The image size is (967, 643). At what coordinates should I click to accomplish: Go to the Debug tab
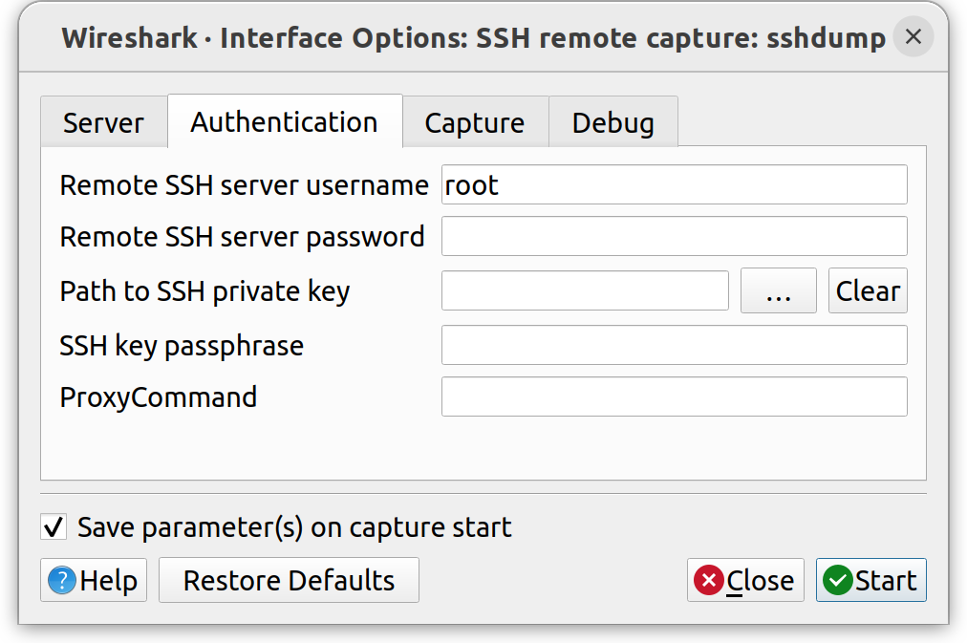612,123
